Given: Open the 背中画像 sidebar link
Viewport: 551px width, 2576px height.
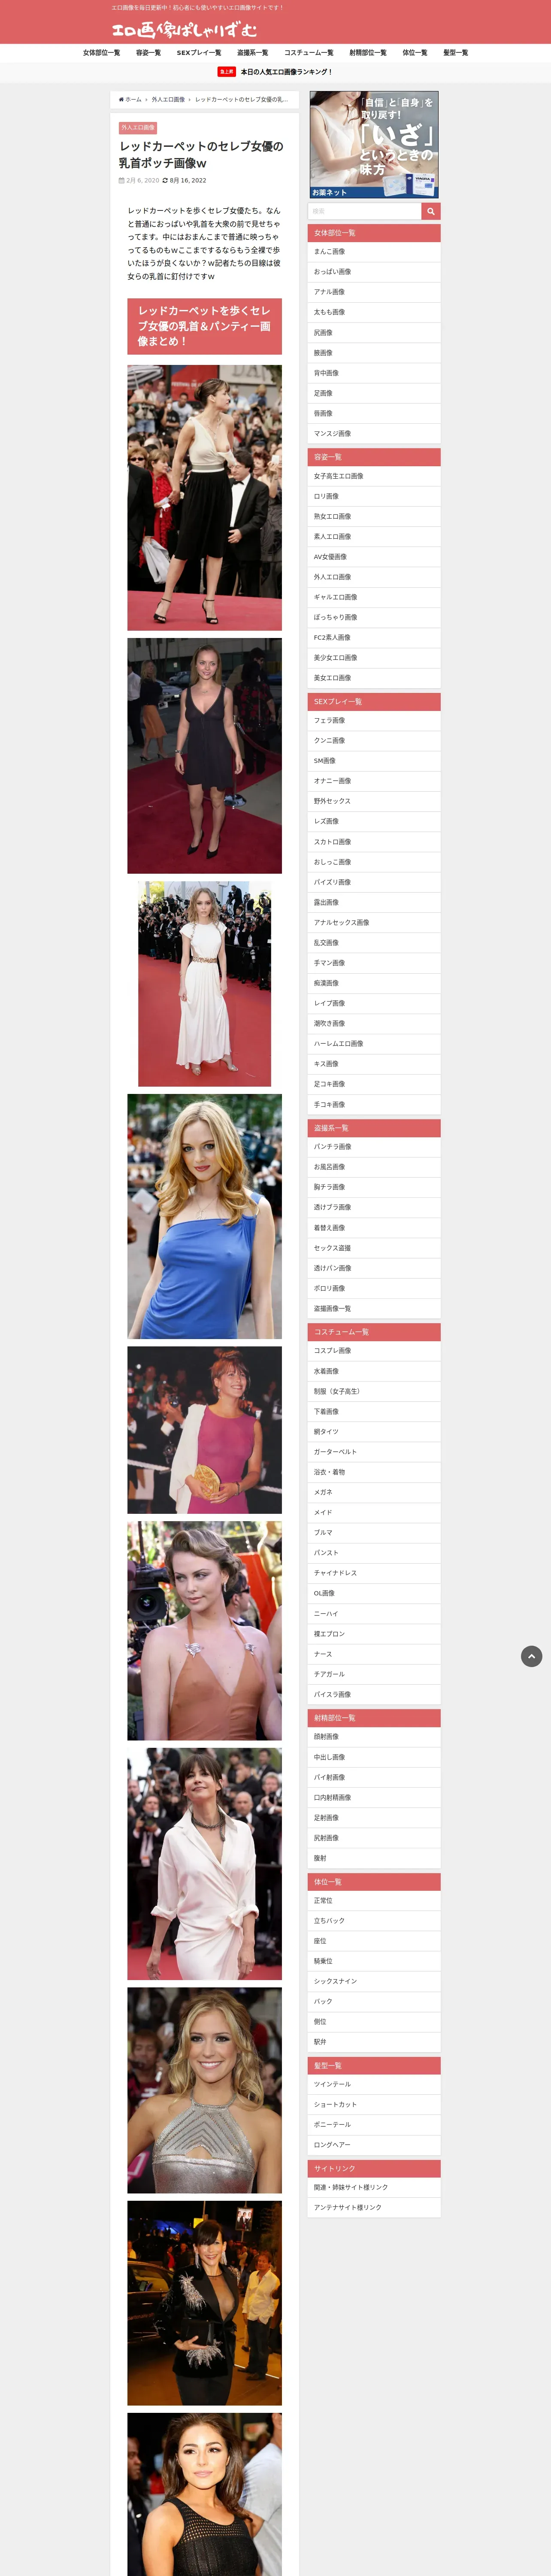Looking at the screenshot, I should pyautogui.click(x=374, y=373).
